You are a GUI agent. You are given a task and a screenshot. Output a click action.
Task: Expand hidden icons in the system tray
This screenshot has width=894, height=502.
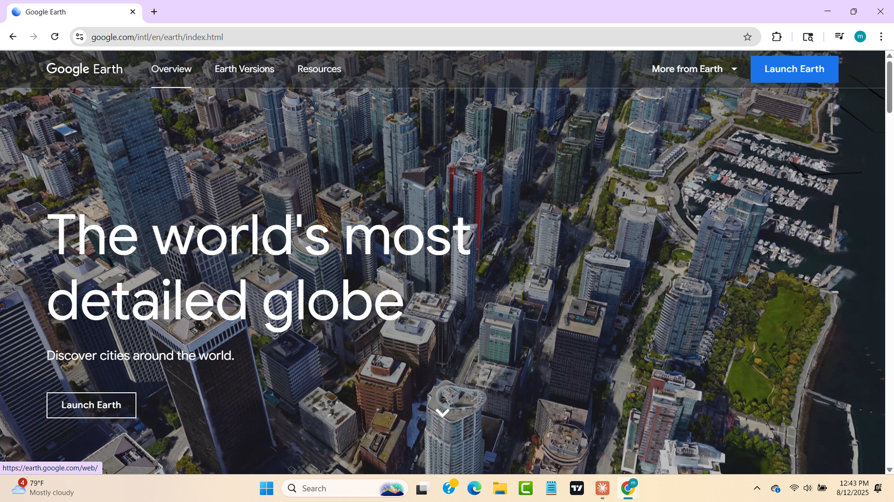(757, 487)
